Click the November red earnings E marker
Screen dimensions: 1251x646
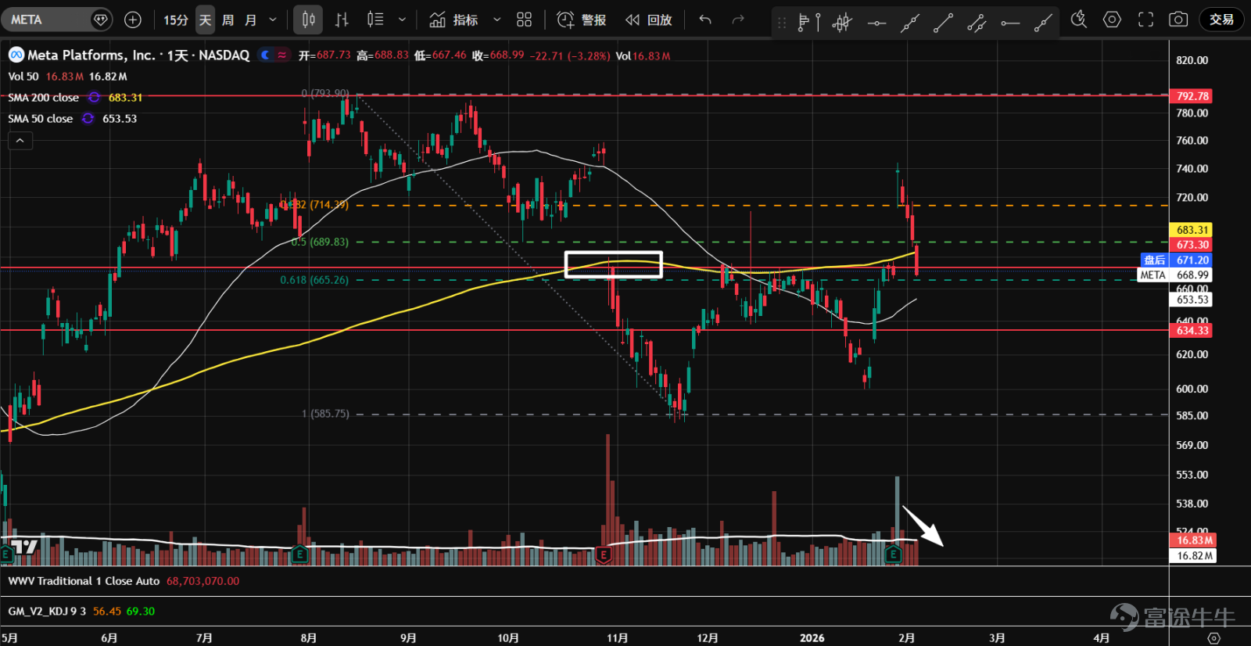(x=603, y=555)
